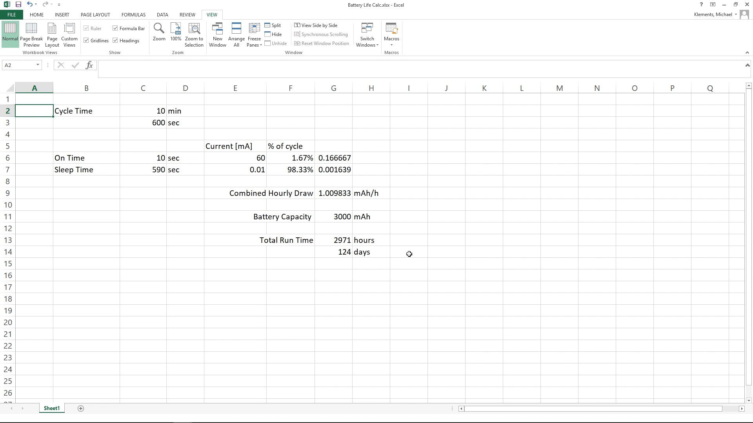Switch to Page Break Preview view
The image size is (753, 423).
click(x=31, y=33)
